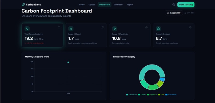Open the Simulator page
215x103 pixels.
coord(118,5)
